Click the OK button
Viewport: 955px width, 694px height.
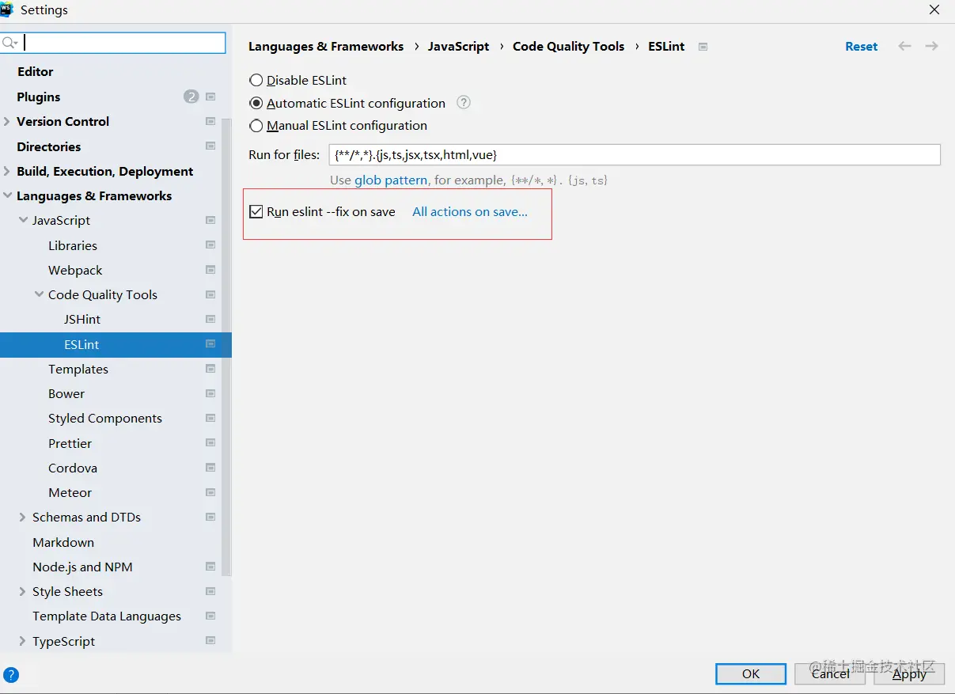tap(751, 673)
